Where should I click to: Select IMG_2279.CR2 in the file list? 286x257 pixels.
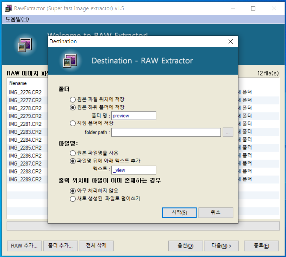point(25,116)
